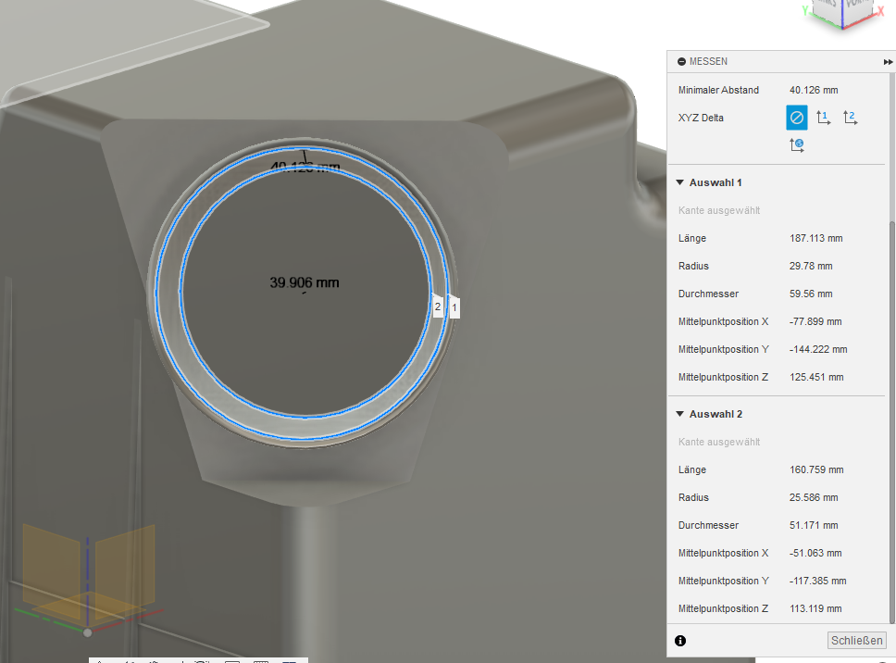896x663 pixels.
Task: Enable world-coordinate XYZ Delta icon
Action: point(796,144)
